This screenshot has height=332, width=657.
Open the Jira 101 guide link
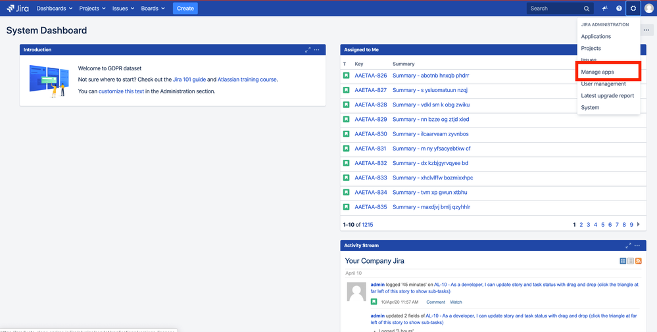click(189, 79)
